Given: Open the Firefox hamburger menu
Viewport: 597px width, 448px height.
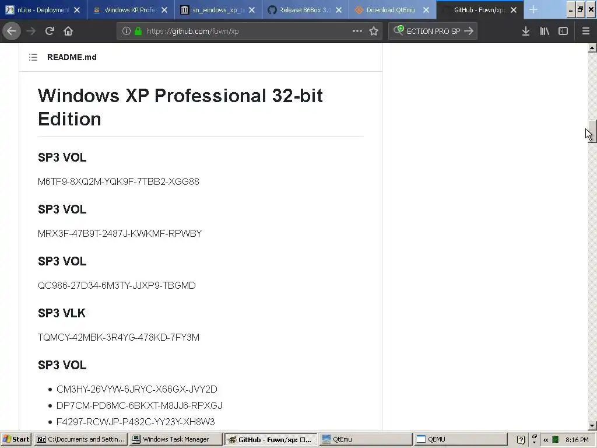Looking at the screenshot, I should click(586, 32).
